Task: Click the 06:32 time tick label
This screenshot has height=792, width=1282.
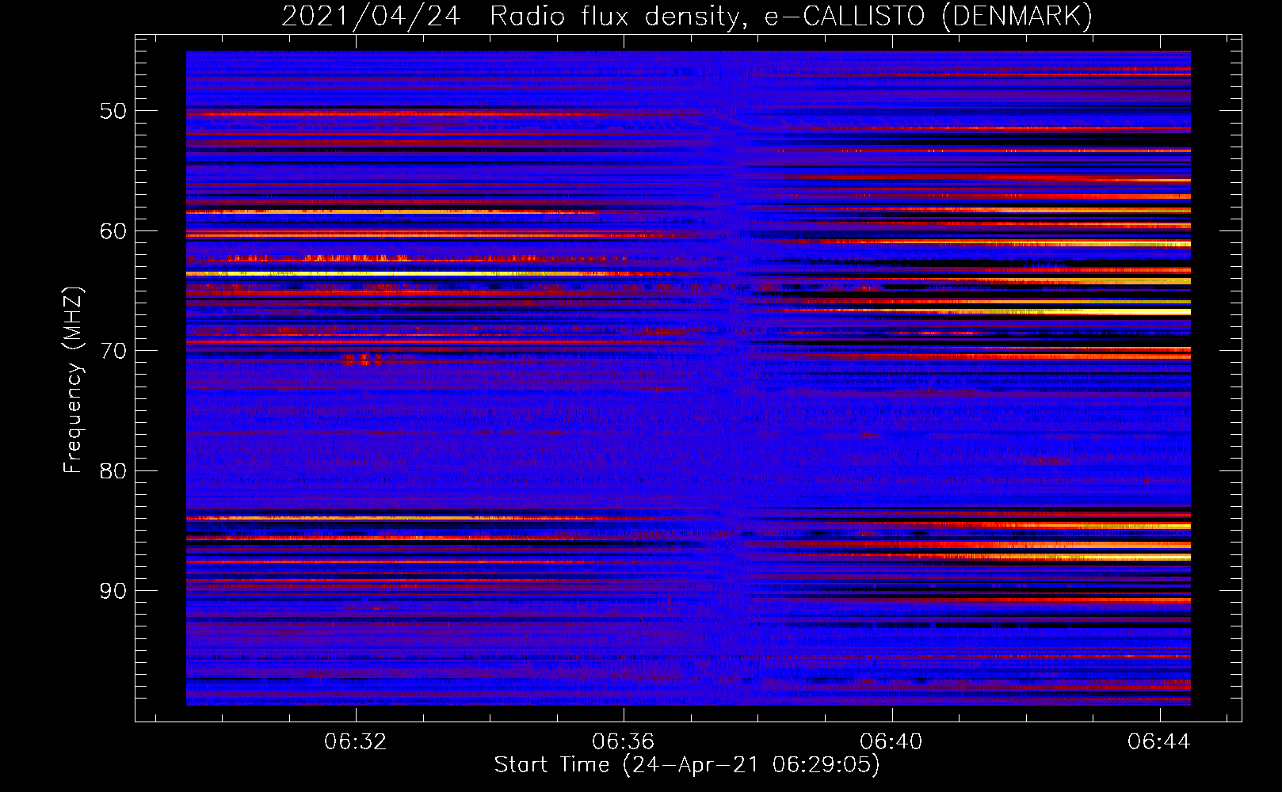Action: pyautogui.click(x=356, y=741)
